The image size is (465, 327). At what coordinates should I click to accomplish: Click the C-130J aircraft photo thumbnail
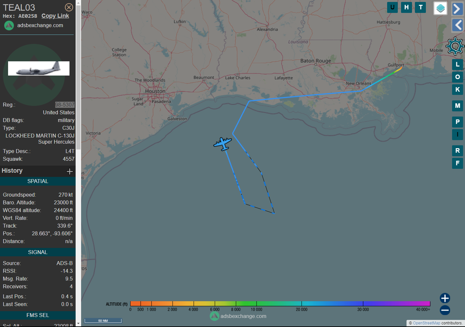tap(39, 68)
